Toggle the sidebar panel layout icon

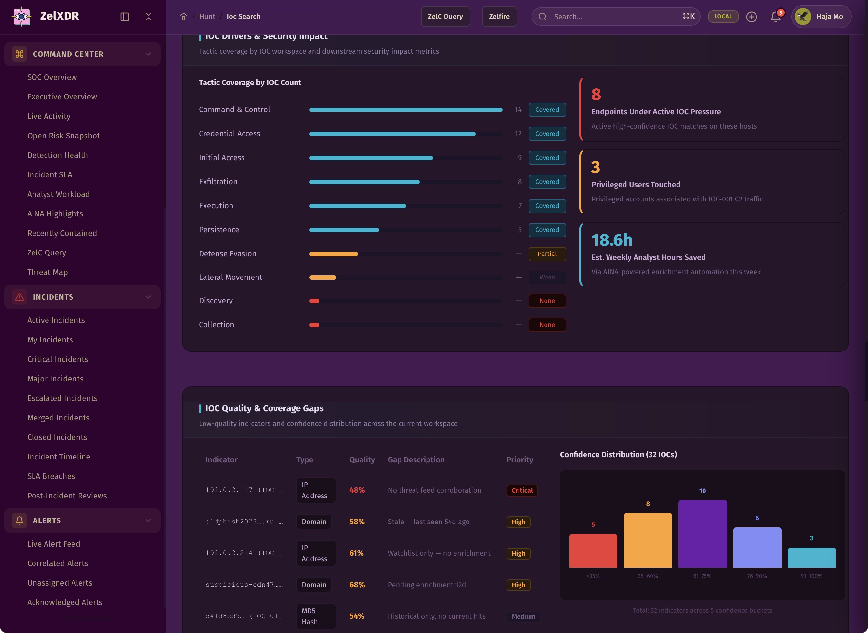click(x=125, y=17)
